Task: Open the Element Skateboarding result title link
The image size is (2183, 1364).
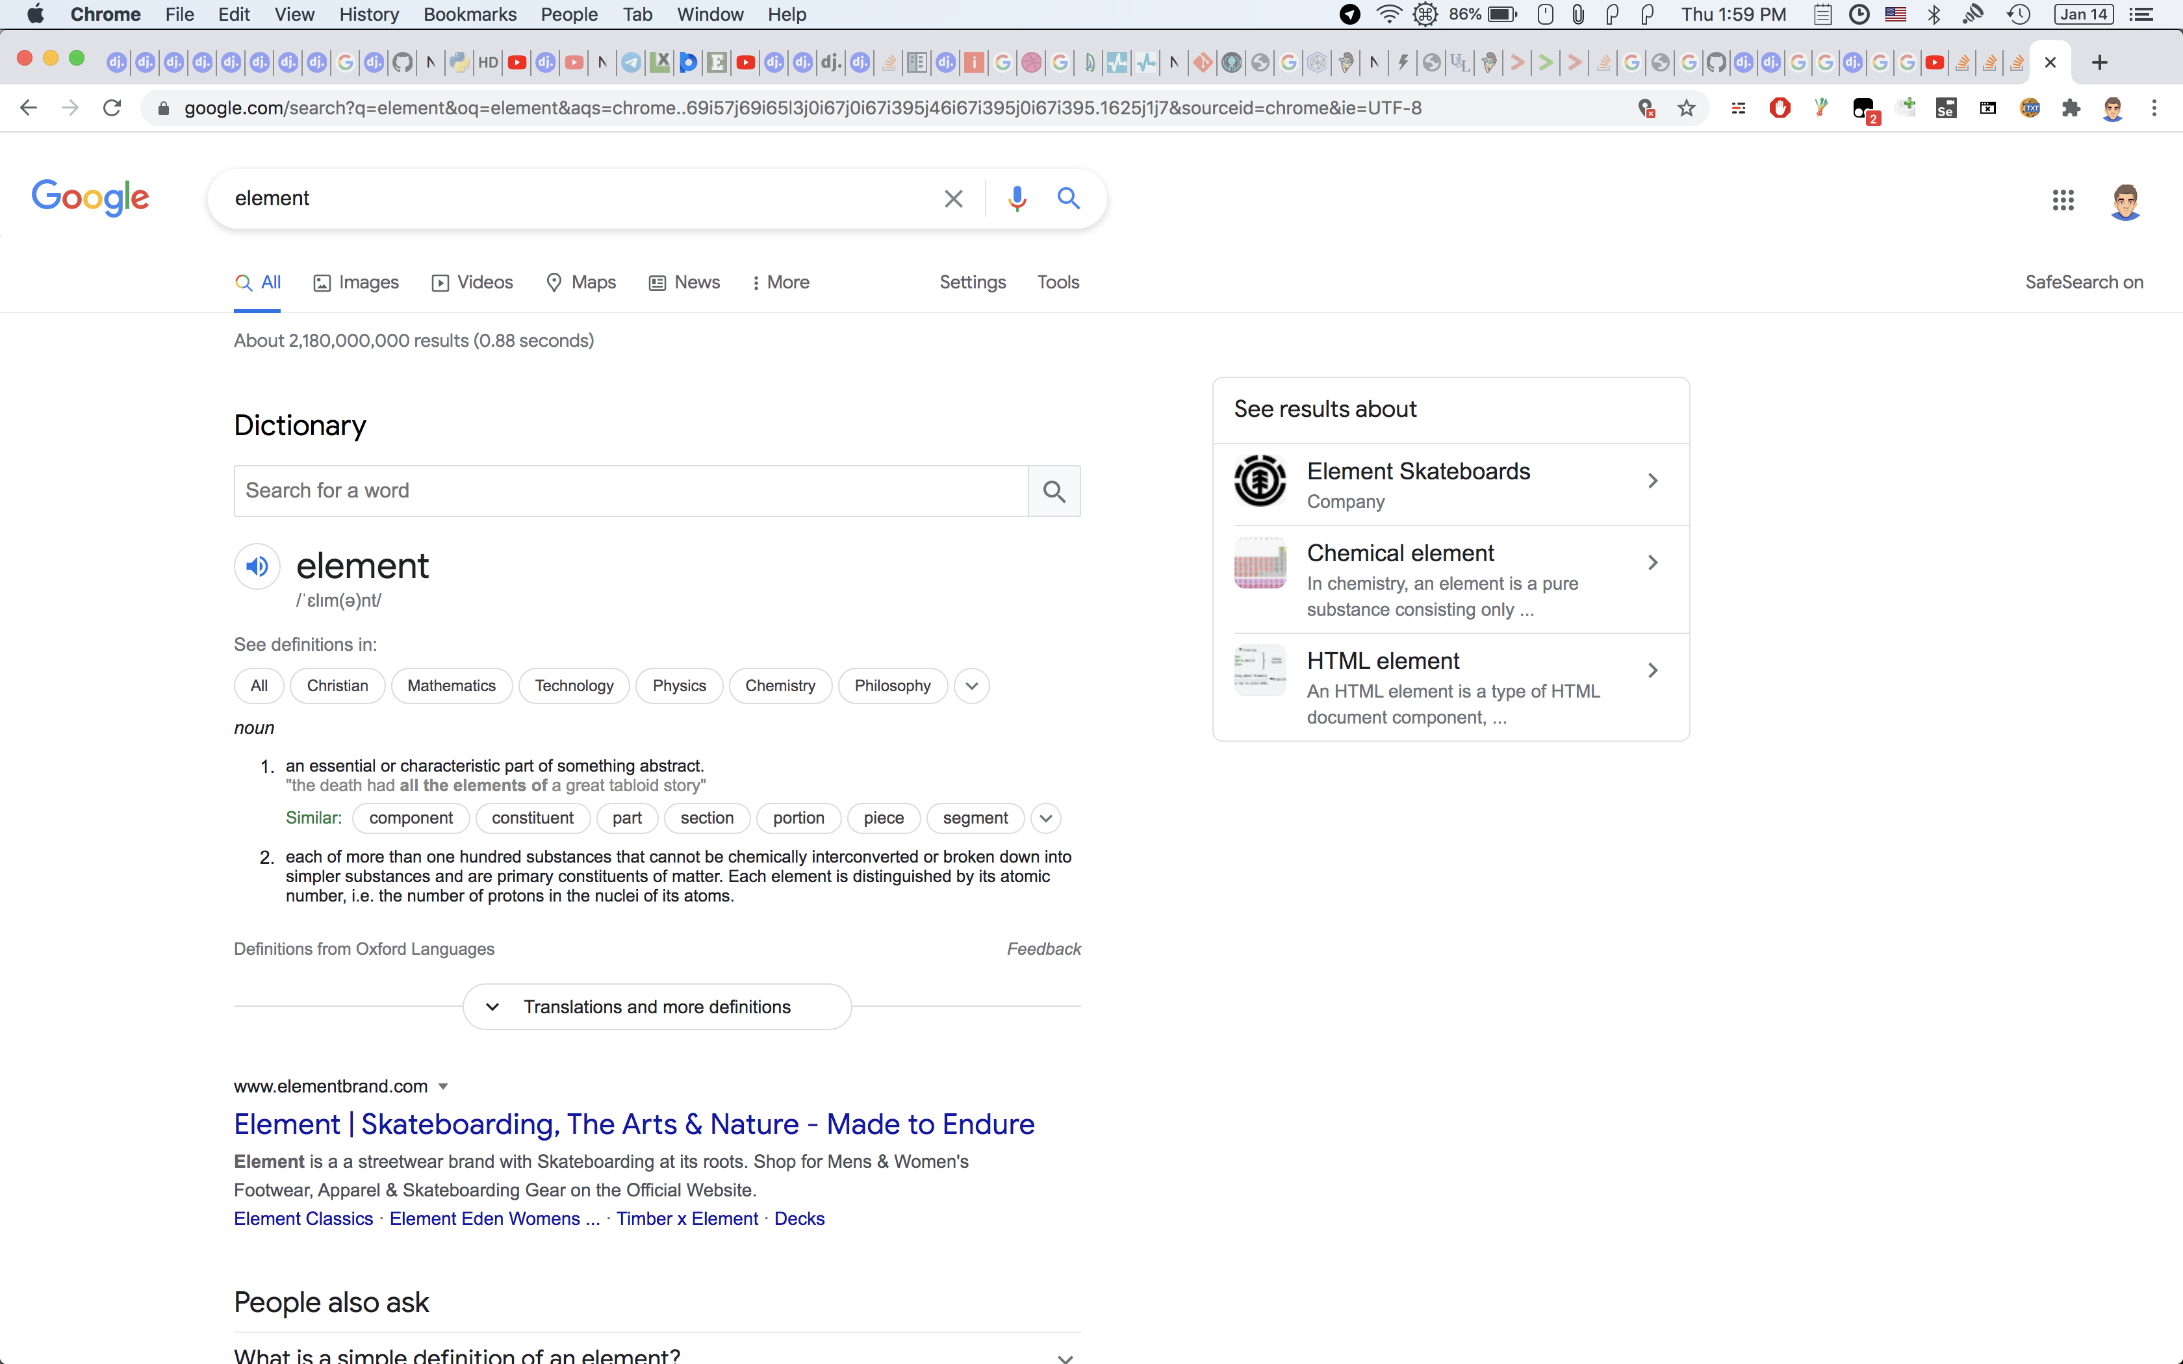Action: click(x=634, y=1124)
